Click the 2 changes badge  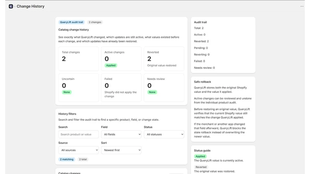[x=95, y=22]
